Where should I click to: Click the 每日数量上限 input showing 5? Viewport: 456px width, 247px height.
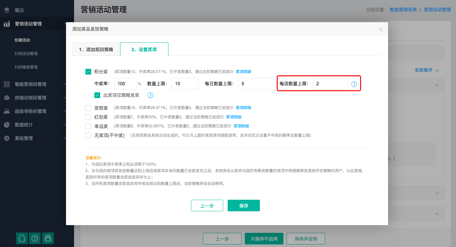[256, 84]
